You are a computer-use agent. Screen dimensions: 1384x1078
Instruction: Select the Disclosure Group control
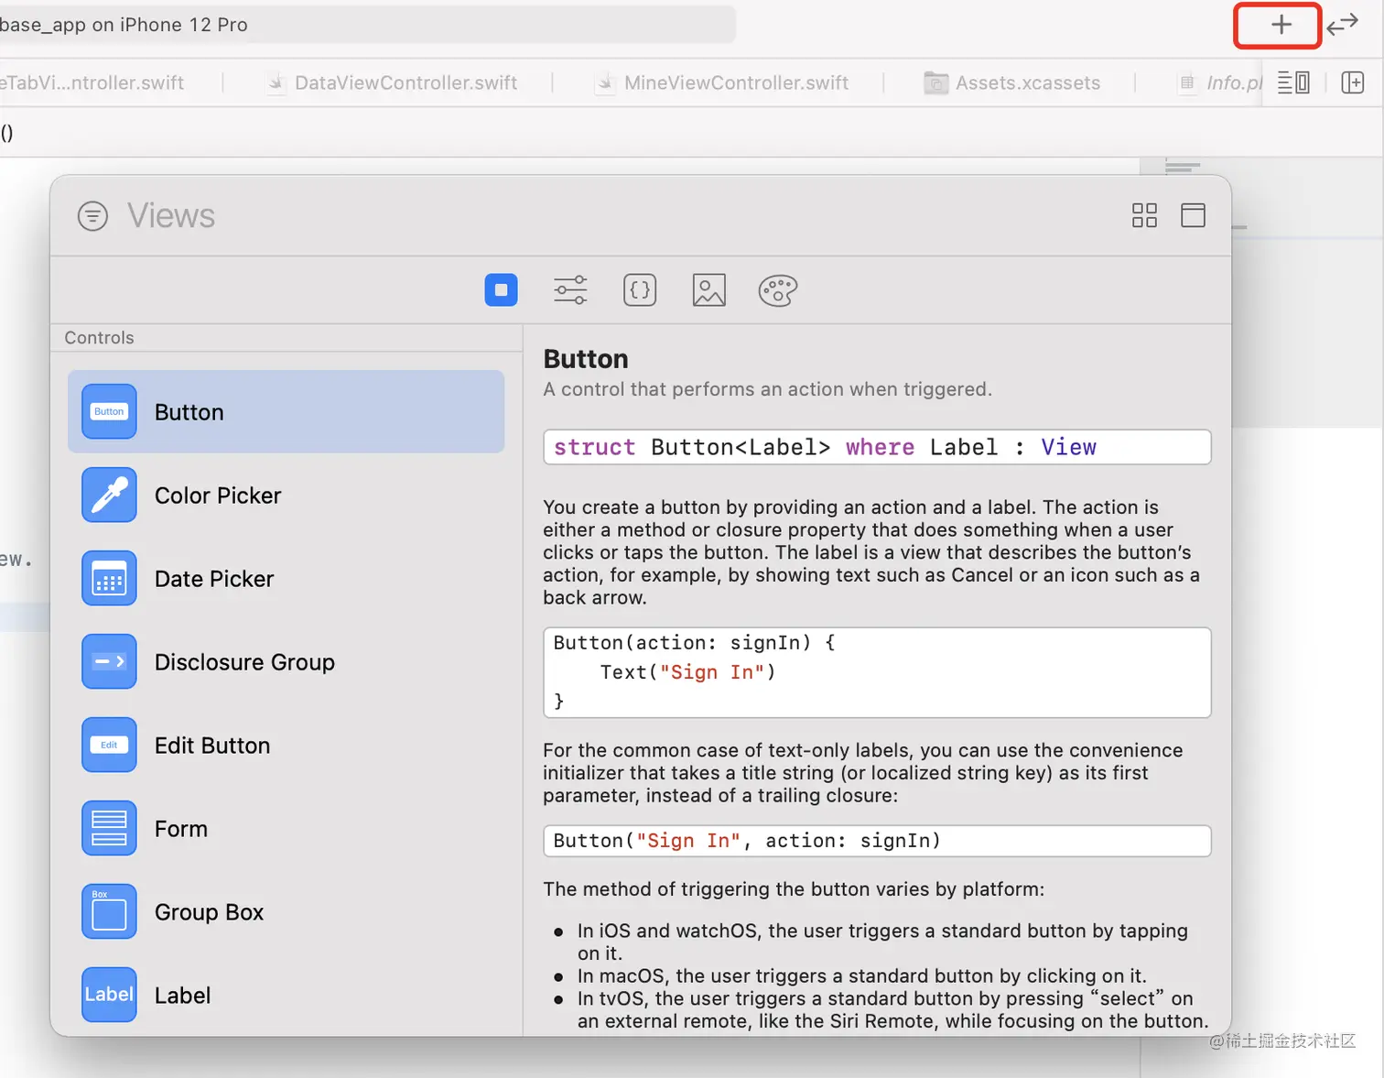click(x=287, y=662)
